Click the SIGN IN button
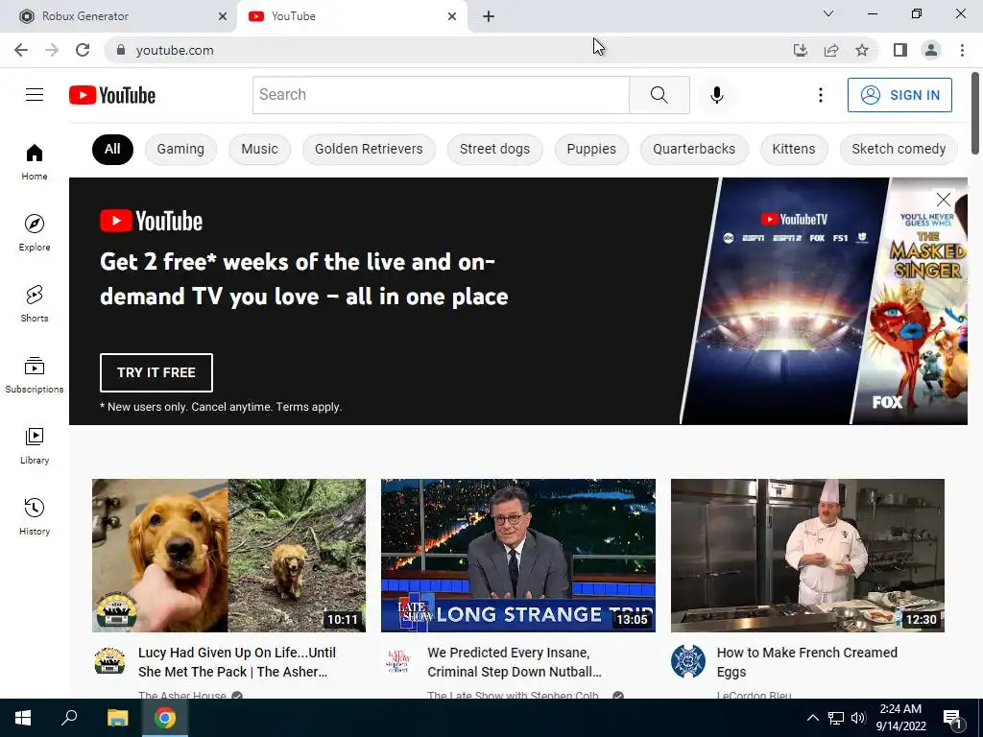Viewport: 983px width, 737px height. click(x=899, y=95)
